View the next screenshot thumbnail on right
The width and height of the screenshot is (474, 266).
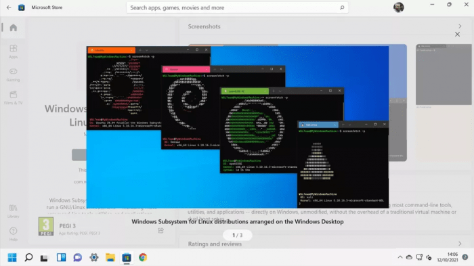[x=444, y=74]
